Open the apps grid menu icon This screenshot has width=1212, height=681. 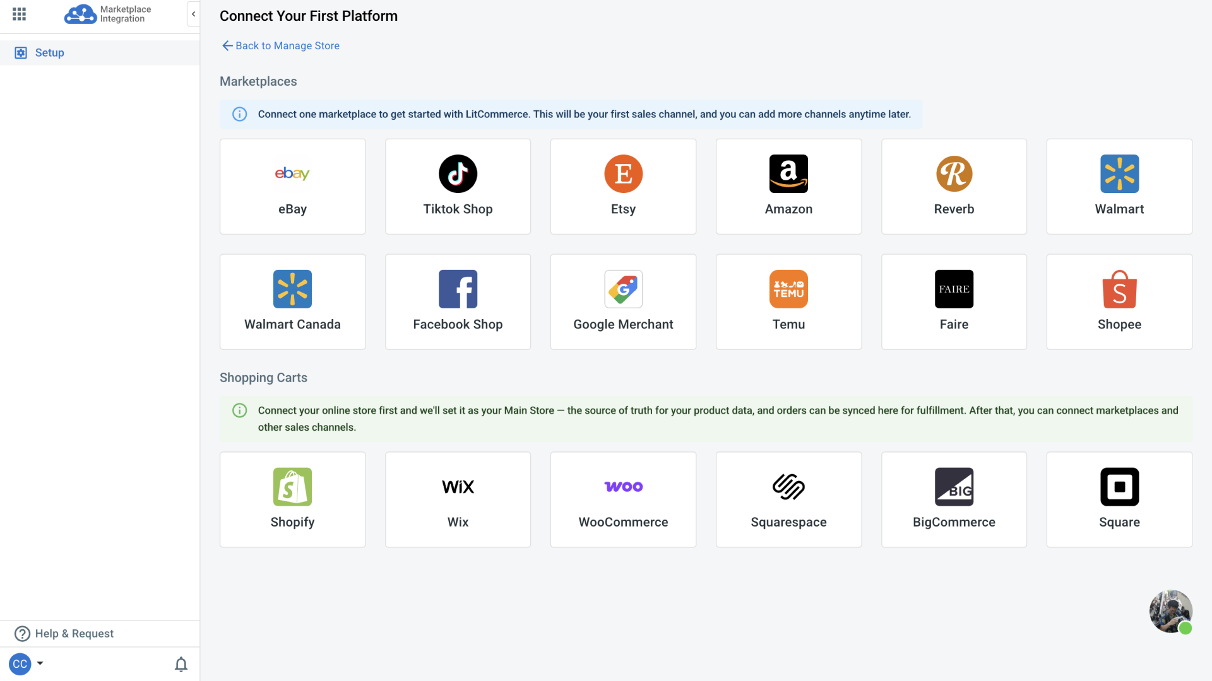(x=19, y=14)
